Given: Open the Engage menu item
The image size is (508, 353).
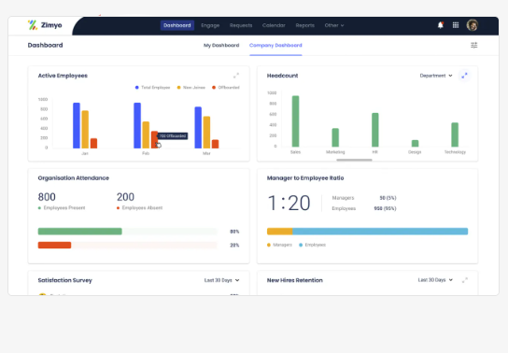Looking at the screenshot, I should tap(210, 25).
